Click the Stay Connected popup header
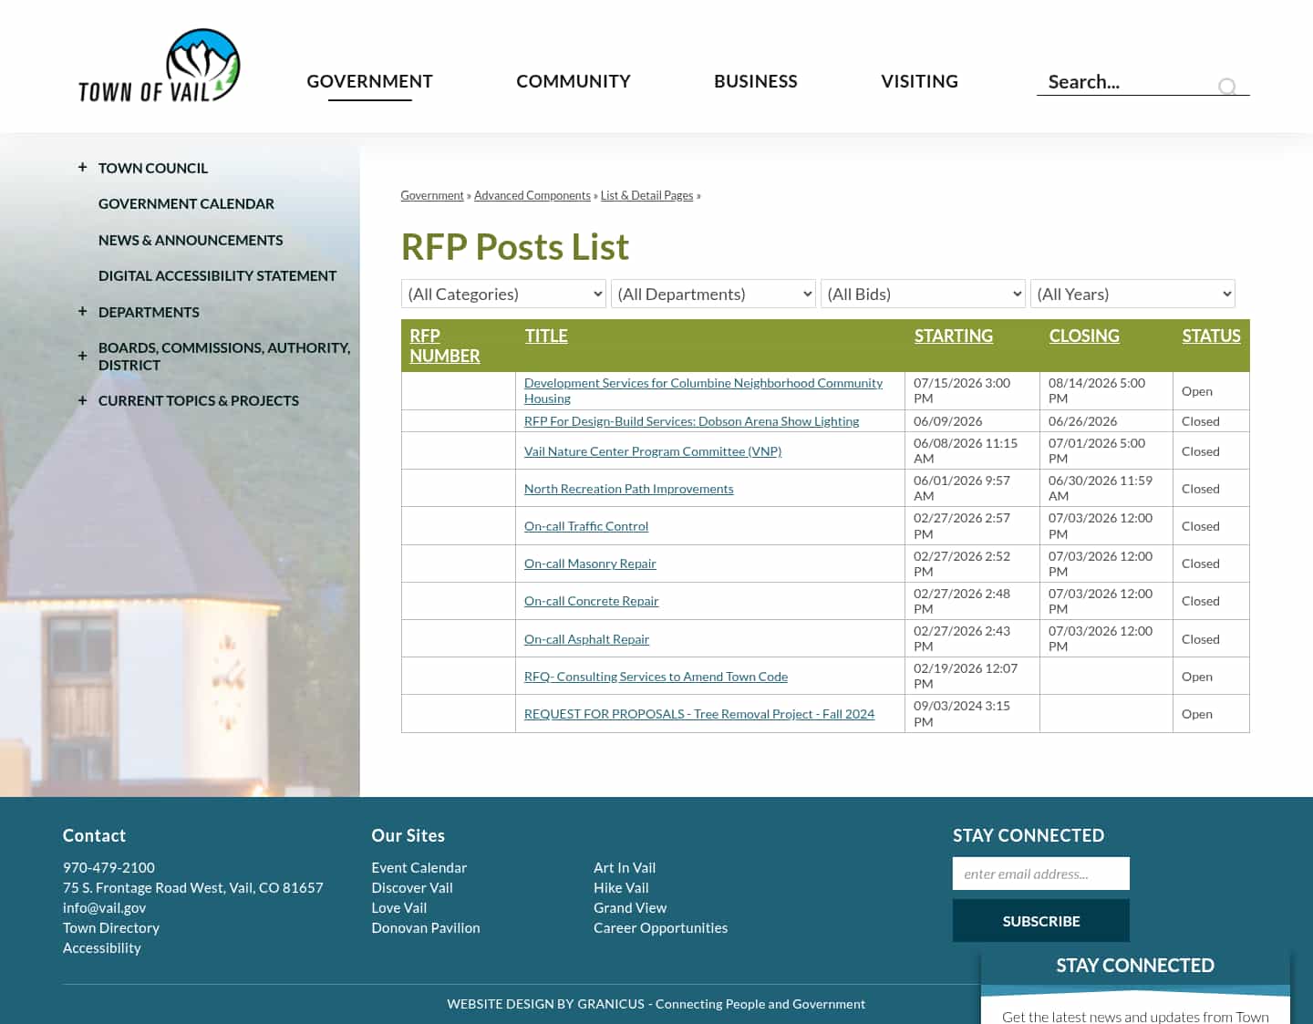Image resolution: width=1313 pixels, height=1024 pixels. [x=1135, y=965]
